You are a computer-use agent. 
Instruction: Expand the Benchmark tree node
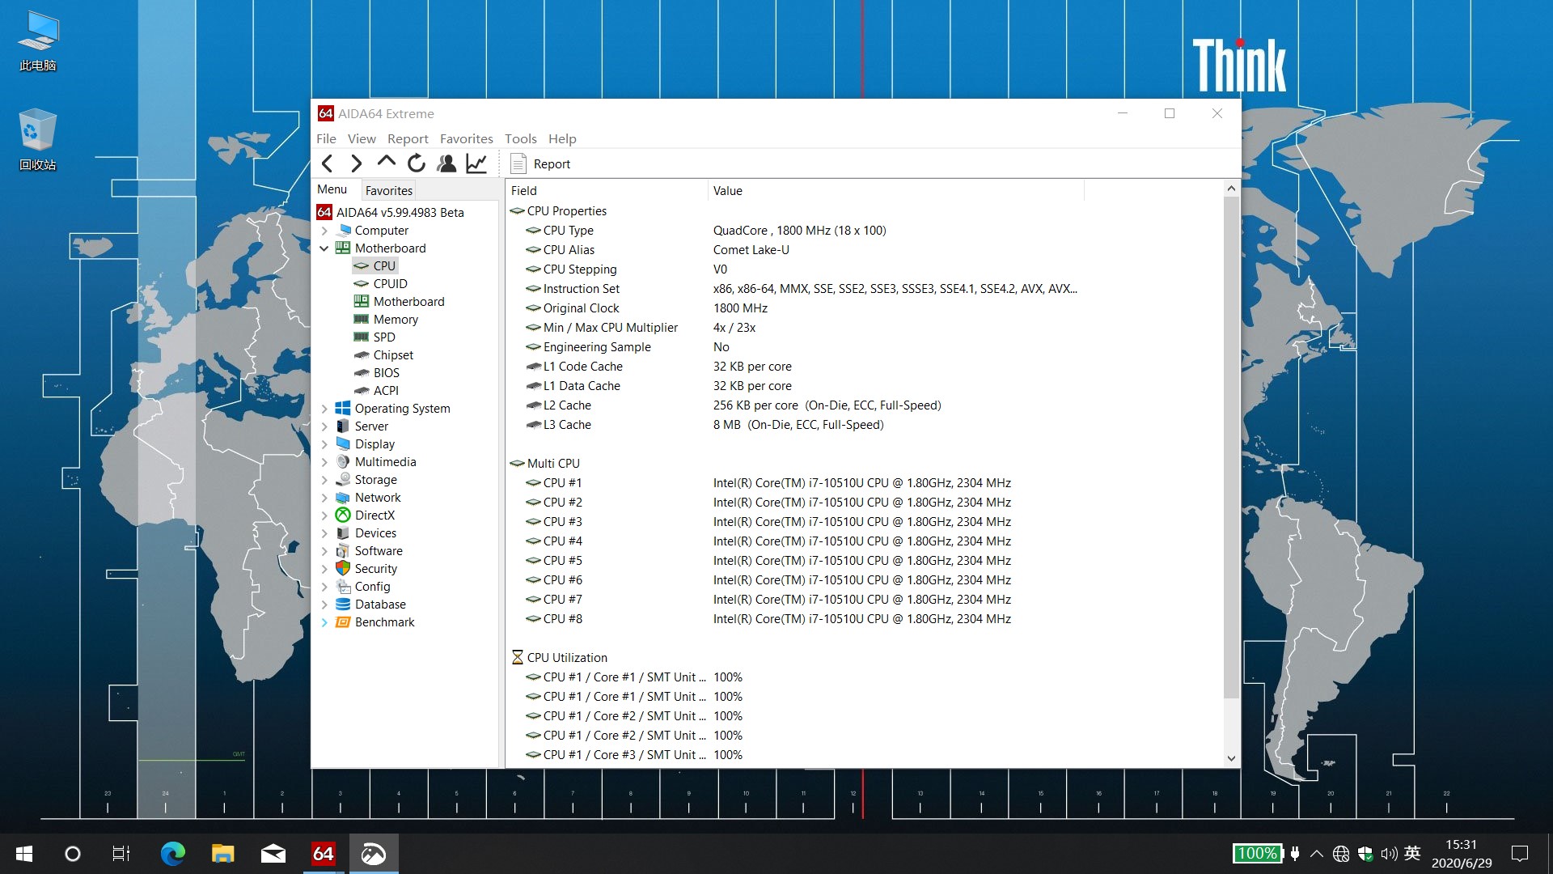coord(324,622)
